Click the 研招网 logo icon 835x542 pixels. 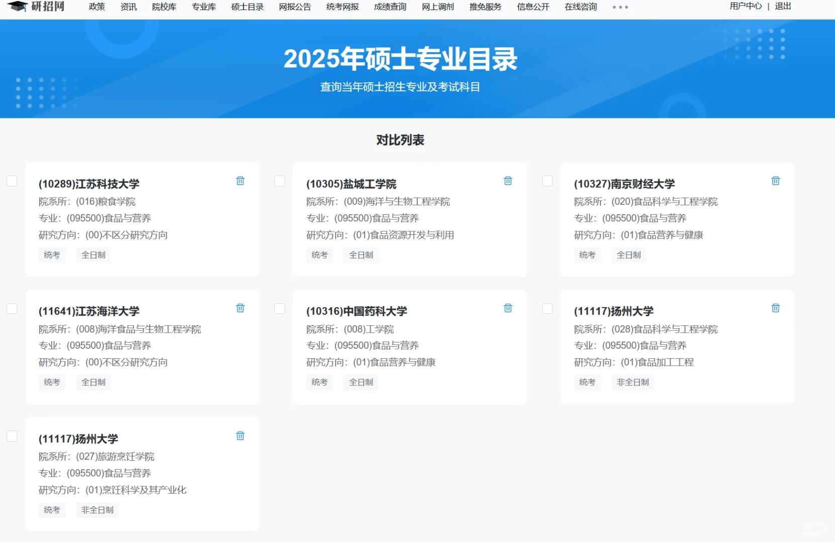pos(19,7)
